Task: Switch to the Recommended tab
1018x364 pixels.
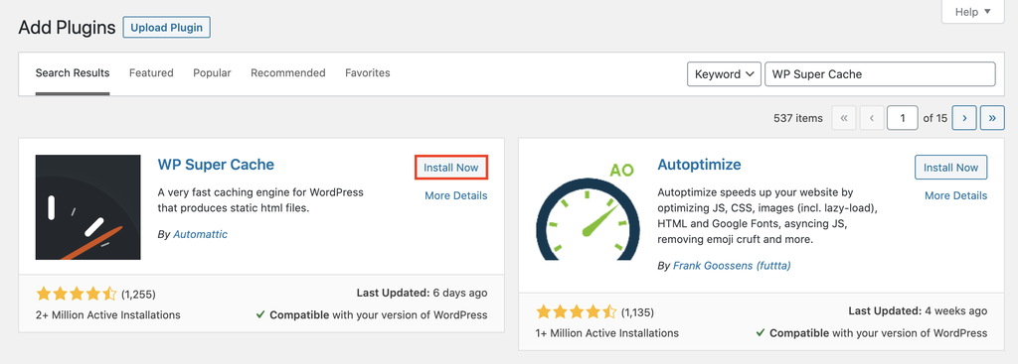Action: [x=288, y=73]
